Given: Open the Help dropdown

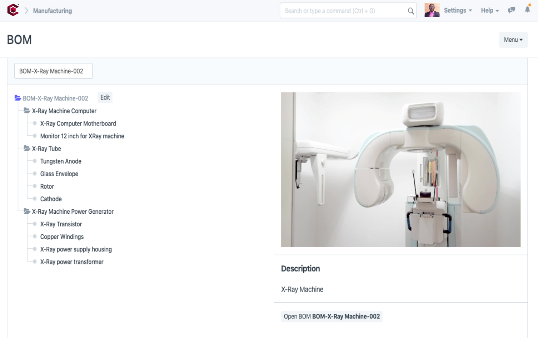Looking at the screenshot, I should tap(489, 10).
